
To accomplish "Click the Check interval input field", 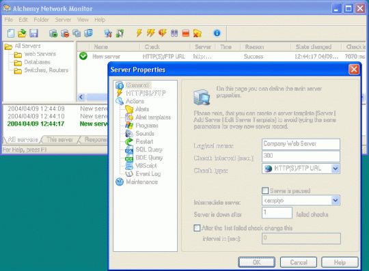I will coord(301,156).
